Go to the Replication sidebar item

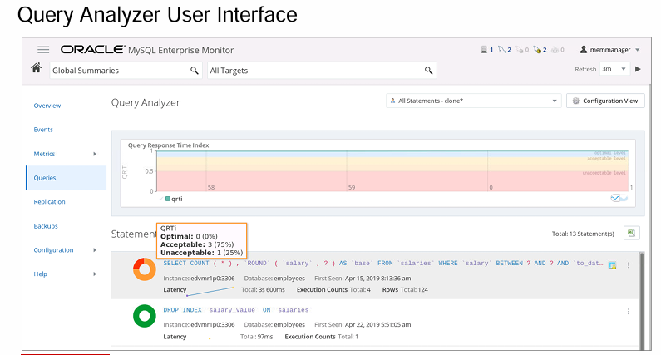pyautogui.click(x=49, y=201)
